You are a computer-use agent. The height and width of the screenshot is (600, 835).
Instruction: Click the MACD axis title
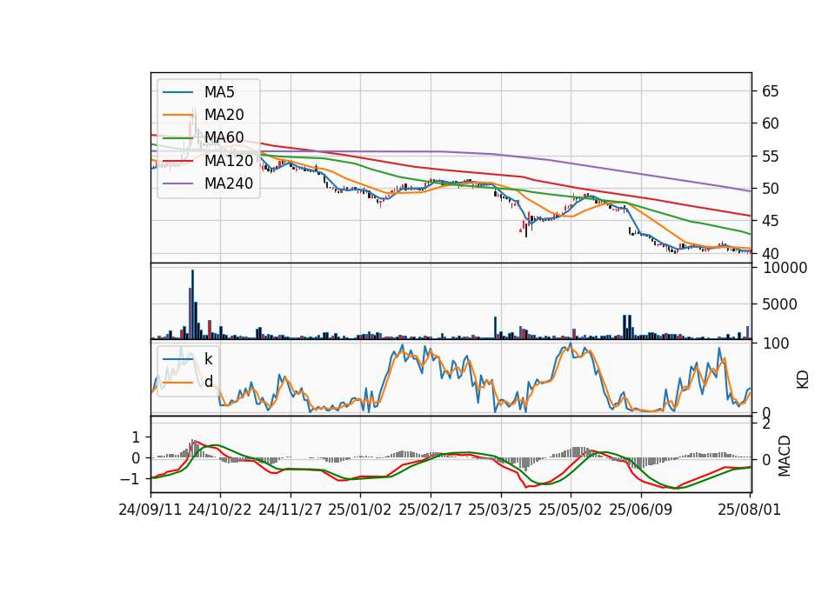click(785, 457)
